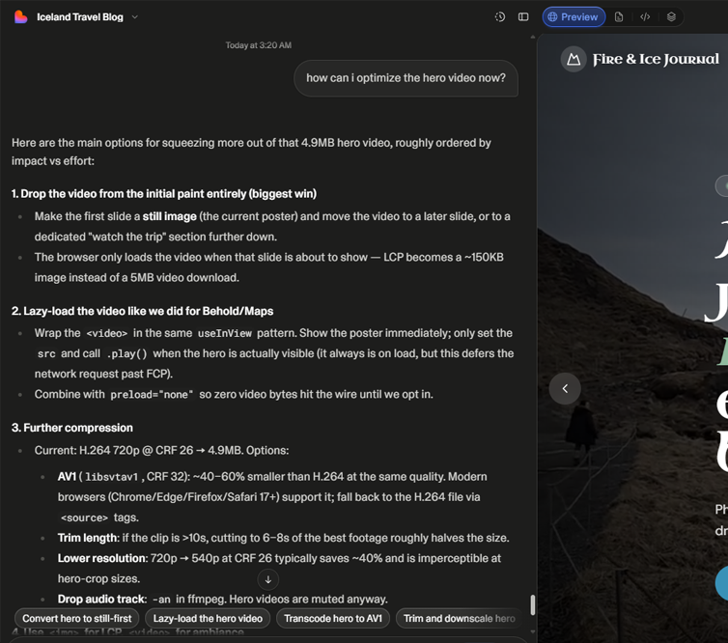Click the user message about hero video
This screenshot has height=643, width=728.
(406, 78)
